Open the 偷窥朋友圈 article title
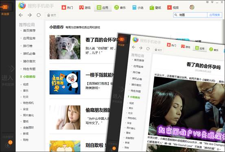This screenshot has height=152, width=225. click(98, 110)
